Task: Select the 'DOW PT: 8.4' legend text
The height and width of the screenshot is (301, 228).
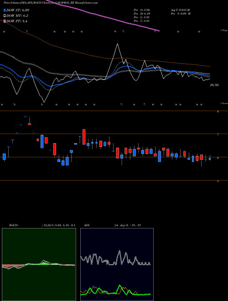Action: click(x=17, y=21)
